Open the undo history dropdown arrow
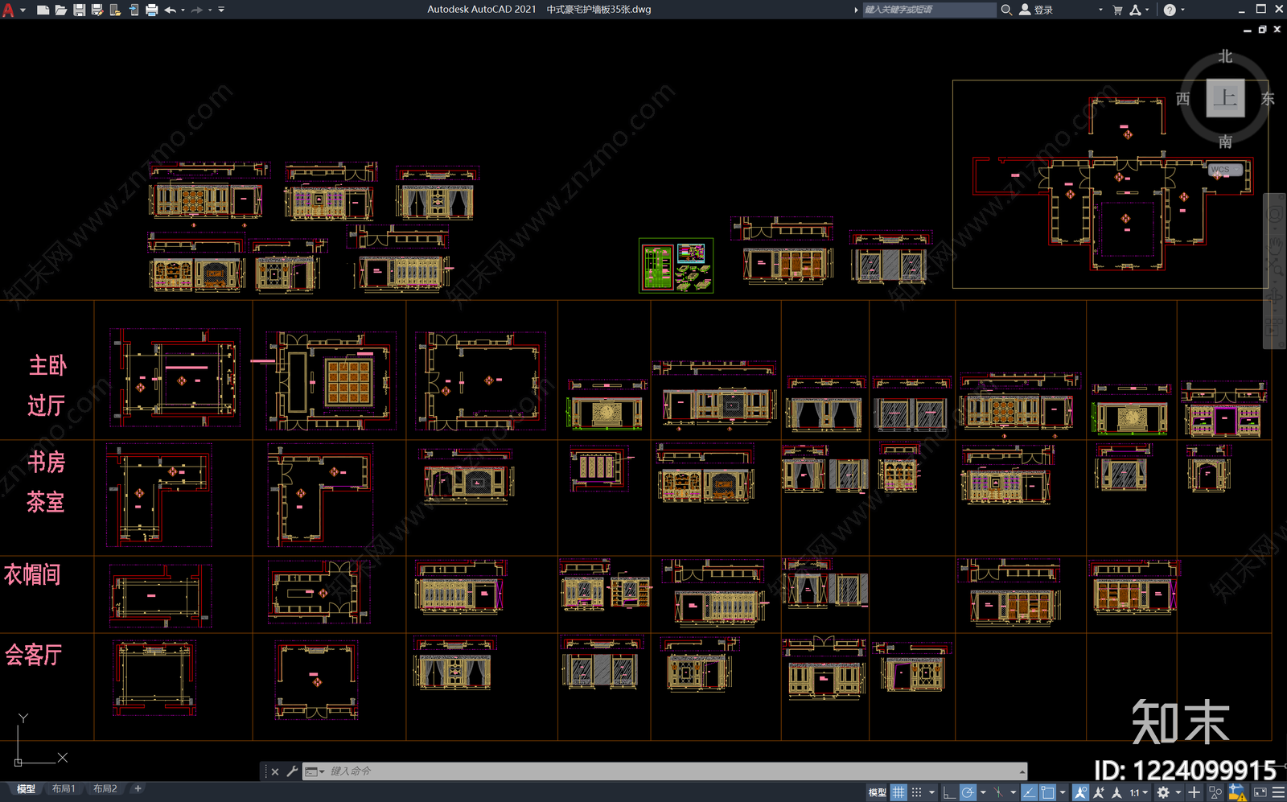Screen dimensions: 1287x802 click(183, 10)
